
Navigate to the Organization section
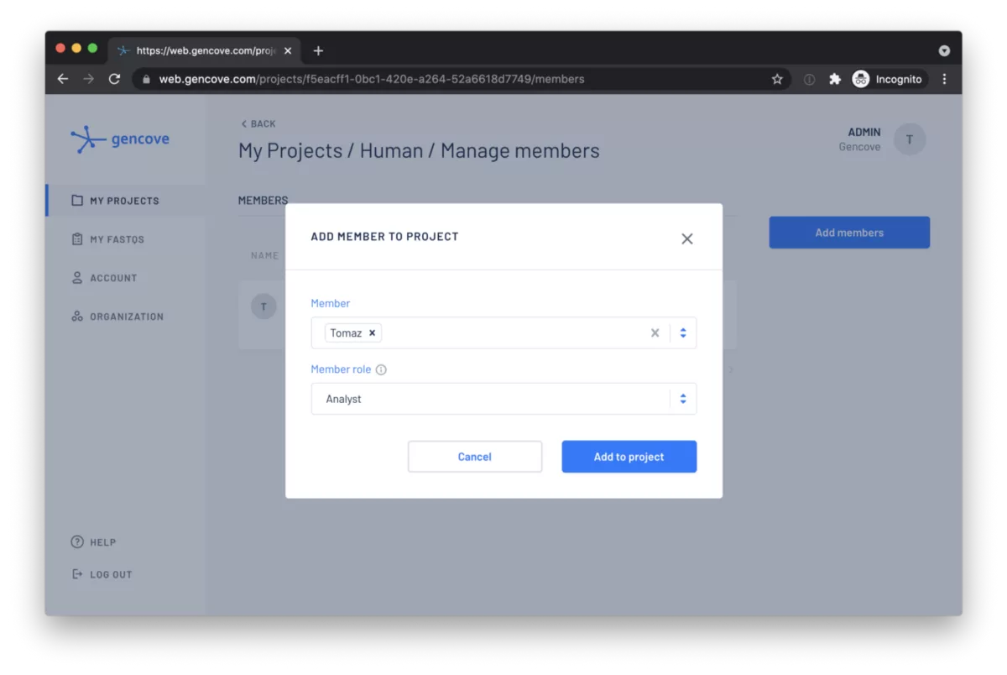126,317
